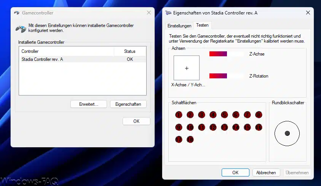Click button indicator 10 in Schaltflächen

click(x=190, y=127)
